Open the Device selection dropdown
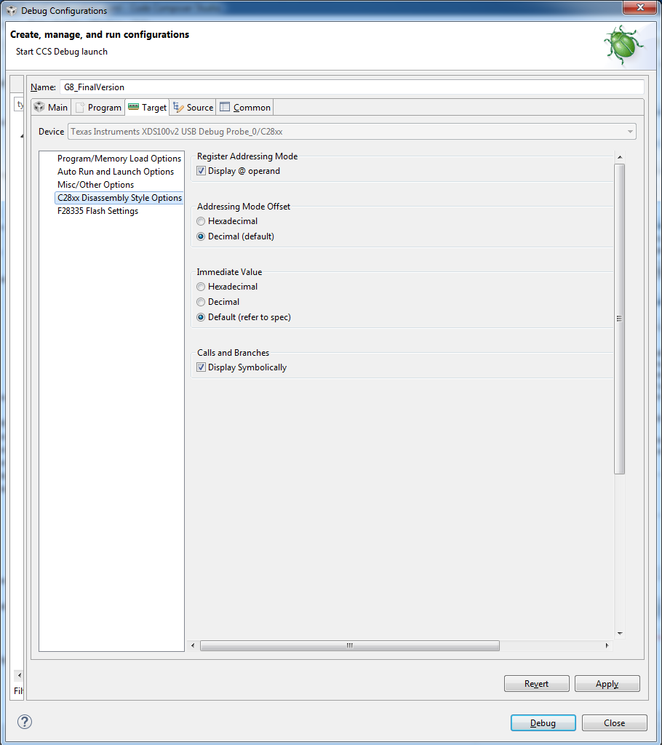The height and width of the screenshot is (745, 662). [630, 132]
